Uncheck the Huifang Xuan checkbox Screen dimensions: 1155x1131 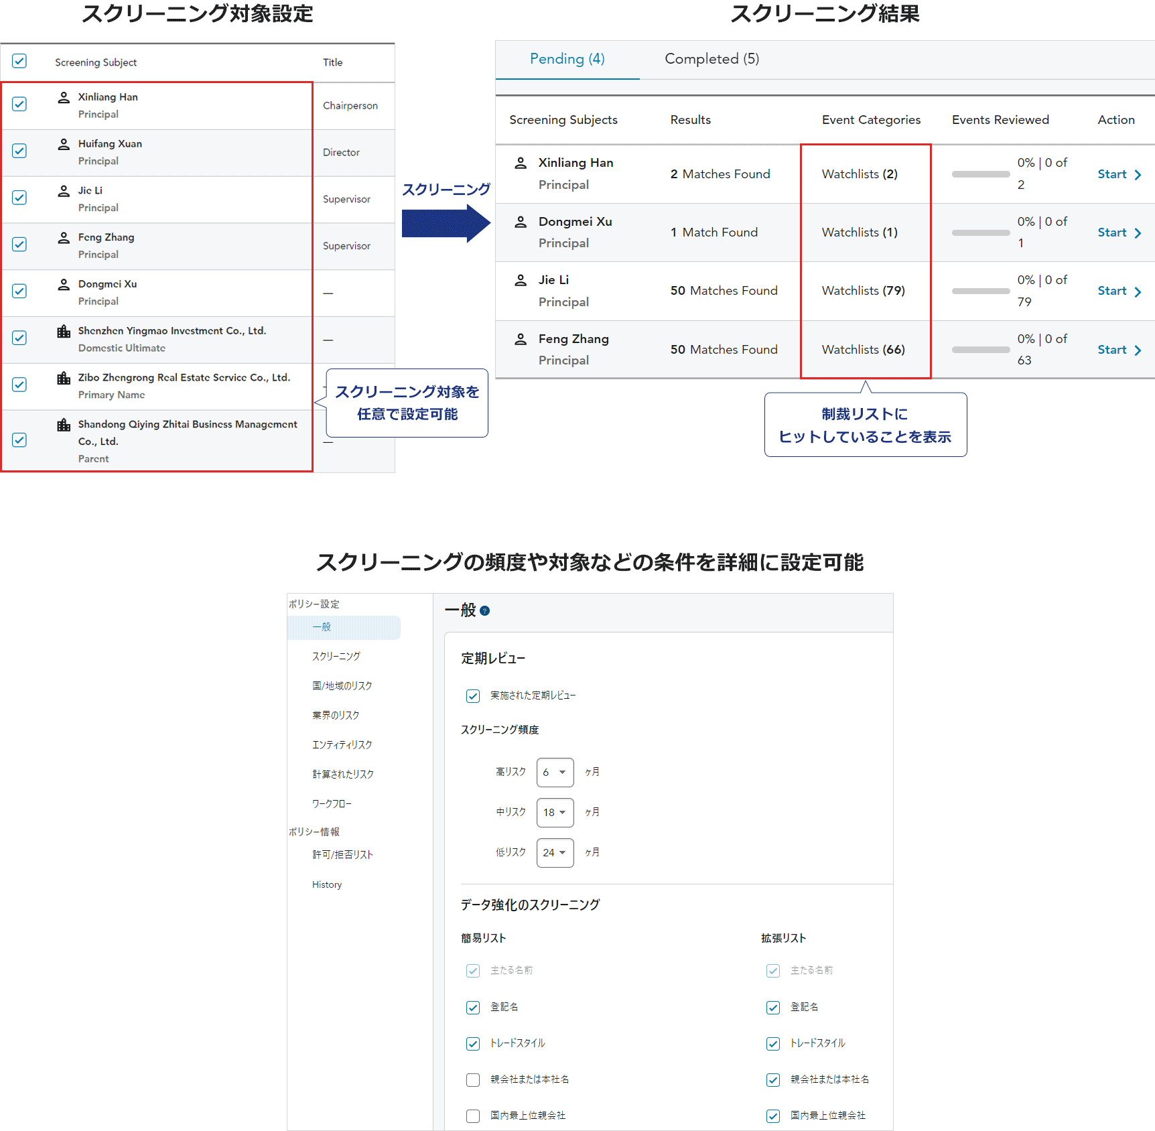point(19,151)
